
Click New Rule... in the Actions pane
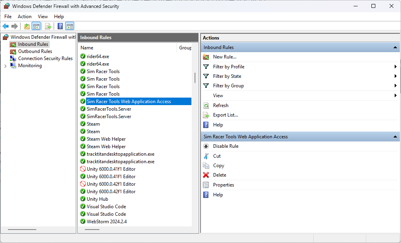pyautogui.click(x=225, y=57)
